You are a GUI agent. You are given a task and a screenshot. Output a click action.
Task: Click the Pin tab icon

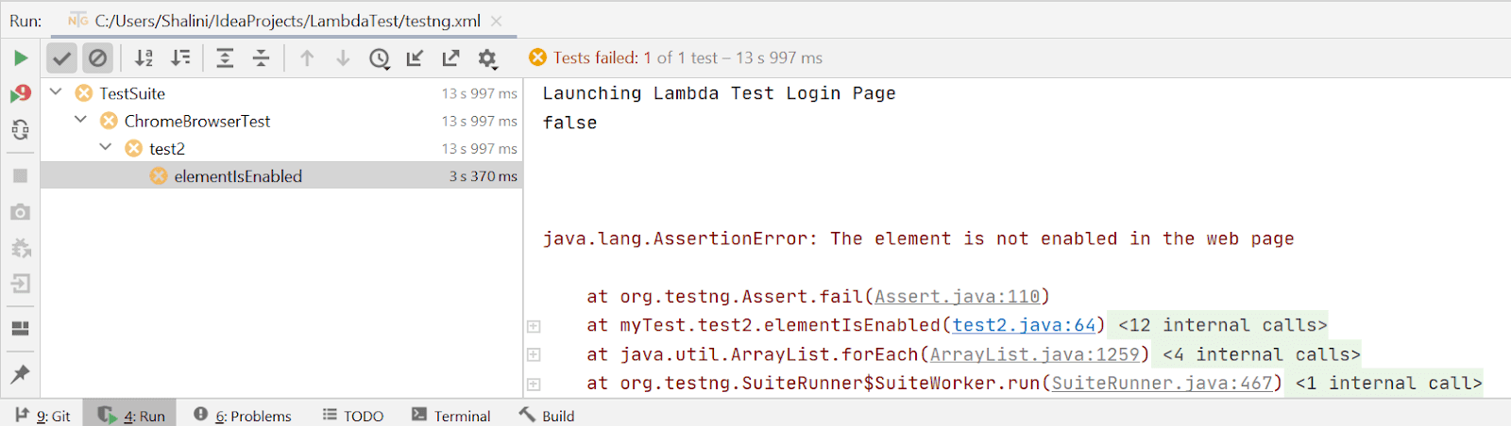click(x=21, y=374)
